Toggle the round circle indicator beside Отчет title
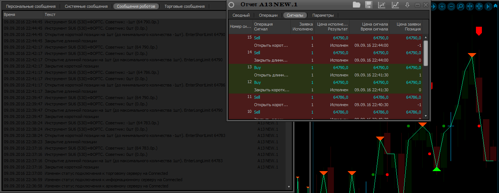Image resolution: width=499 pixels, height=193 pixels. click(x=231, y=5)
